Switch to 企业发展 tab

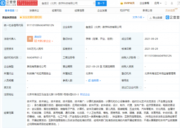[x=102, y=11]
